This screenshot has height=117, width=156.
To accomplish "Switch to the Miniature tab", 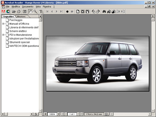I will coord(21,16).
